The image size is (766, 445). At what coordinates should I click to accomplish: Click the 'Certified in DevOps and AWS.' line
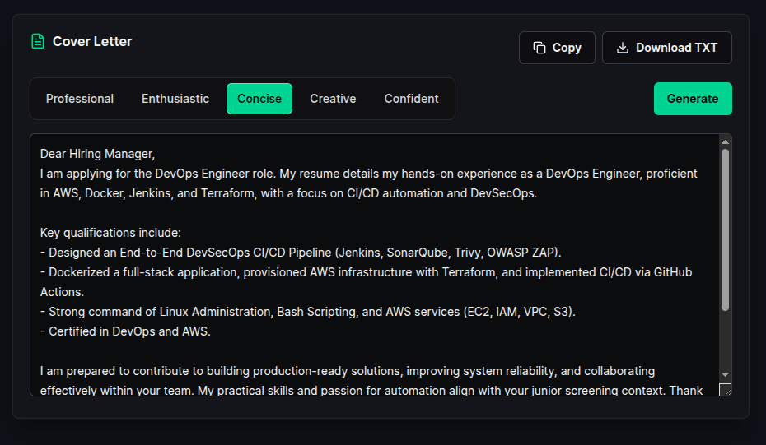tap(125, 331)
